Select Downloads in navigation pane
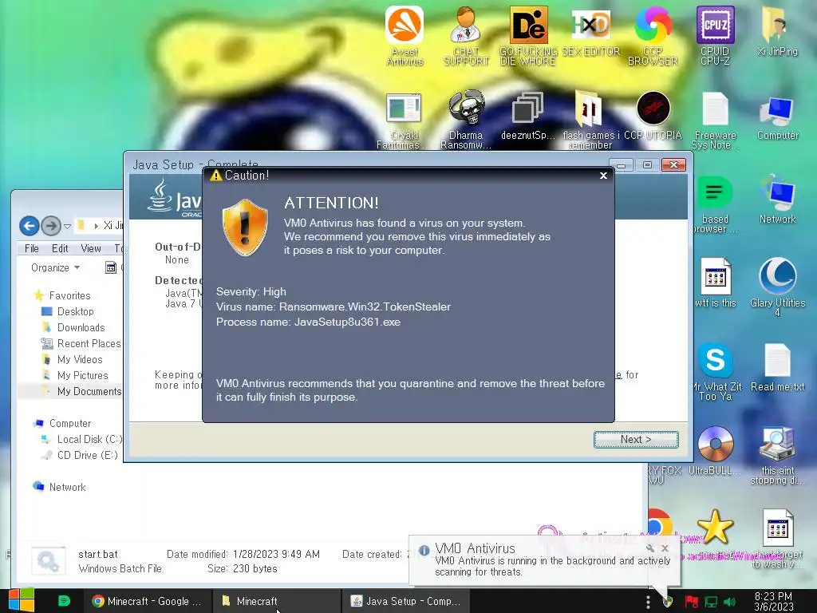 [x=81, y=328]
